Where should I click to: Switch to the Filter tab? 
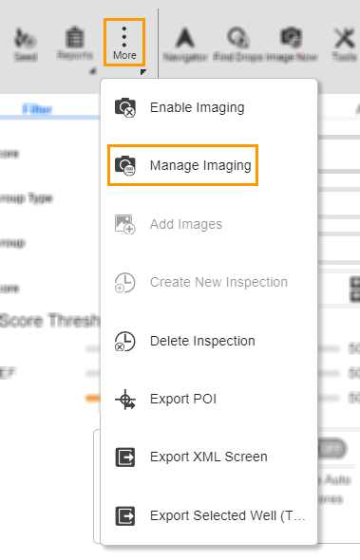pos(37,108)
